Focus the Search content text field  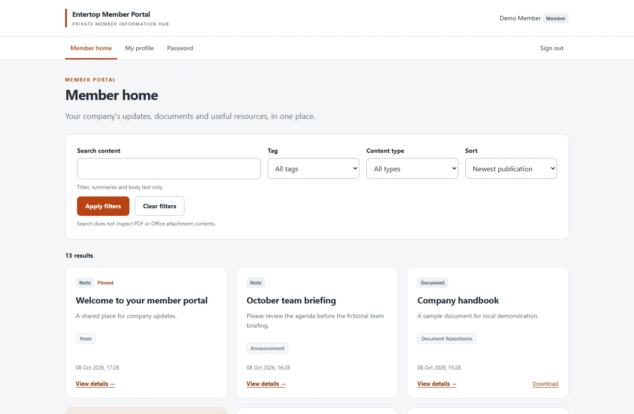[169, 169]
